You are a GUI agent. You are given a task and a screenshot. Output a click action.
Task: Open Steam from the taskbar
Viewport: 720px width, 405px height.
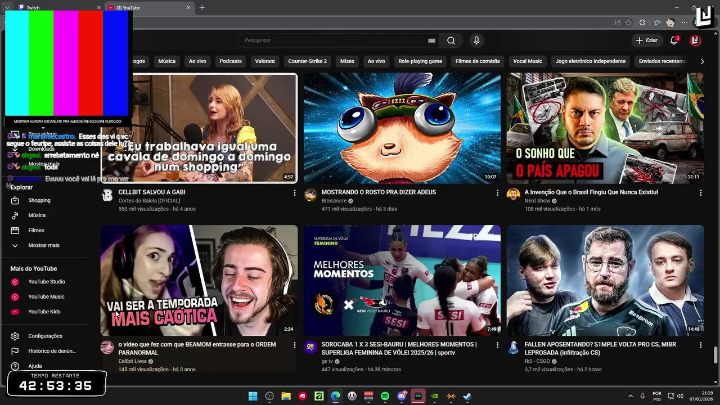(x=467, y=396)
